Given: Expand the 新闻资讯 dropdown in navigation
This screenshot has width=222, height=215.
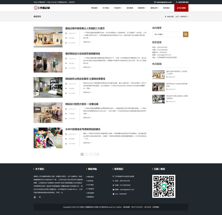Looking at the screenshot, I should click(x=142, y=8).
